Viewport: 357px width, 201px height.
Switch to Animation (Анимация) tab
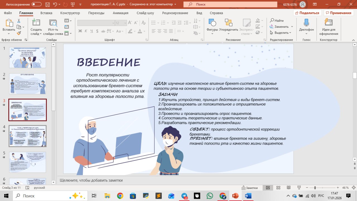120,13
